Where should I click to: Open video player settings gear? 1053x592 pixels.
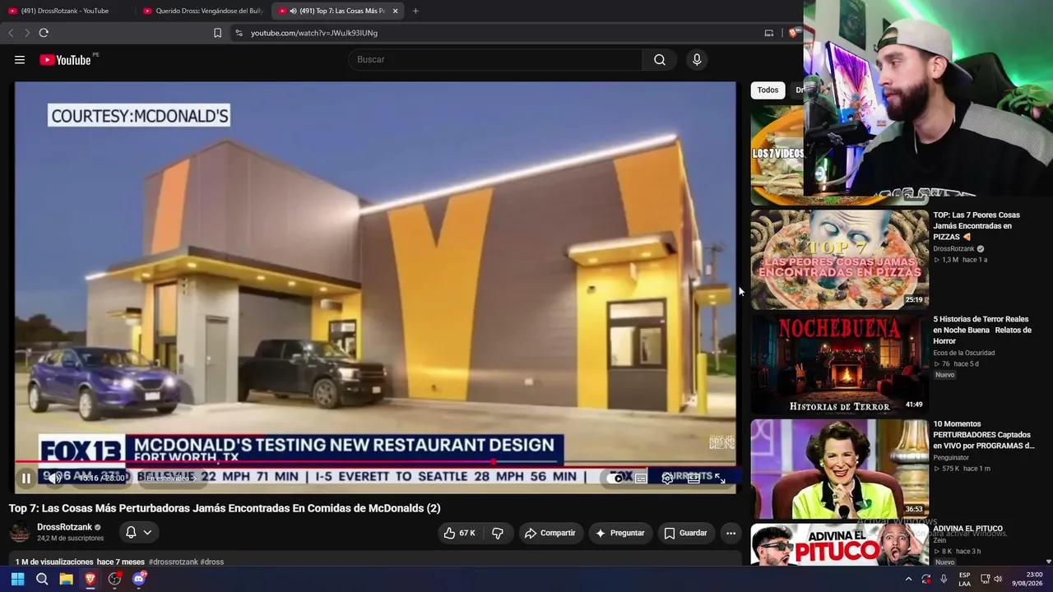coord(667,478)
